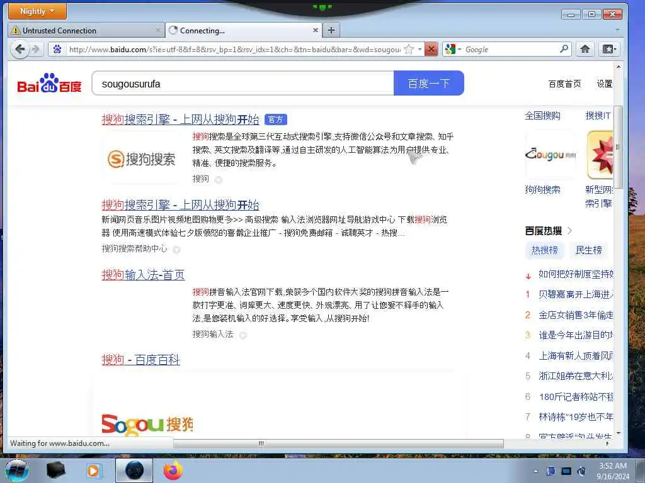
Task: Go to the browser home page
Action: pos(585,49)
